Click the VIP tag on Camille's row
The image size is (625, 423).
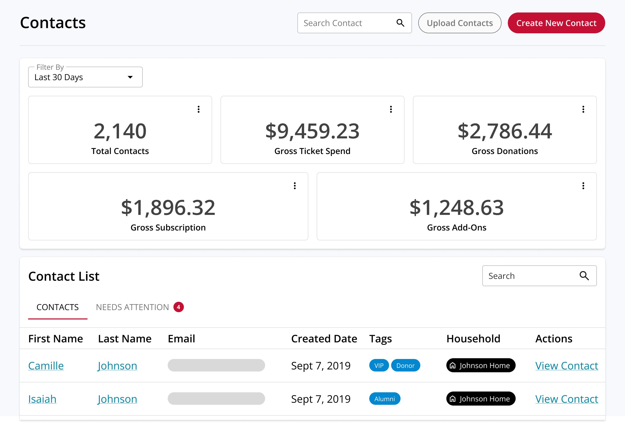379,365
